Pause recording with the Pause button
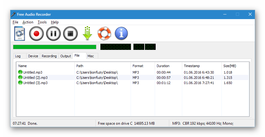Image resolution: width=265 pixels, height=137 pixels. point(53,34)
